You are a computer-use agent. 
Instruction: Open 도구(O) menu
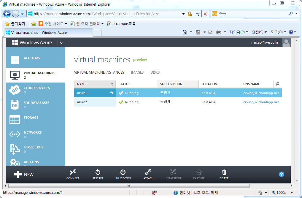[x=278, y=32]
